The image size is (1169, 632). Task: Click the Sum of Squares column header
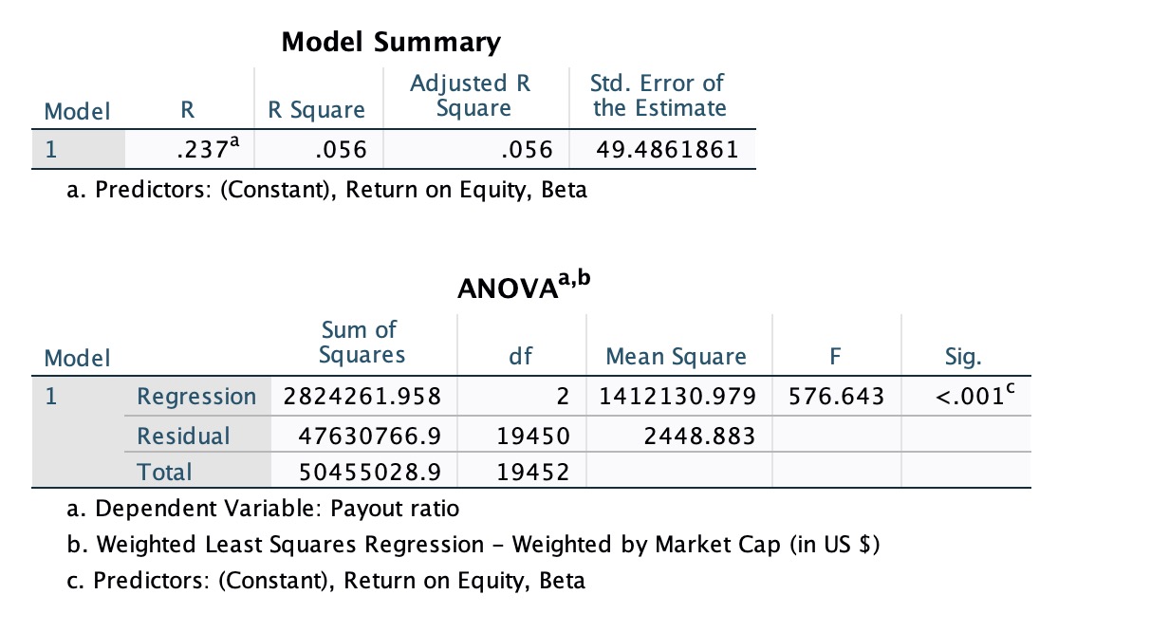pos(362,343)
